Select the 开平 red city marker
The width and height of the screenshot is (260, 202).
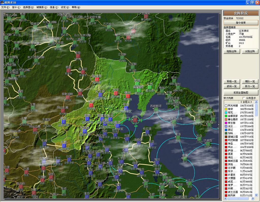tap(91, 105)
